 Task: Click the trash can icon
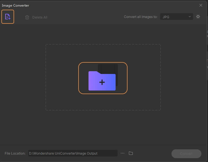(x=27, y=17)
